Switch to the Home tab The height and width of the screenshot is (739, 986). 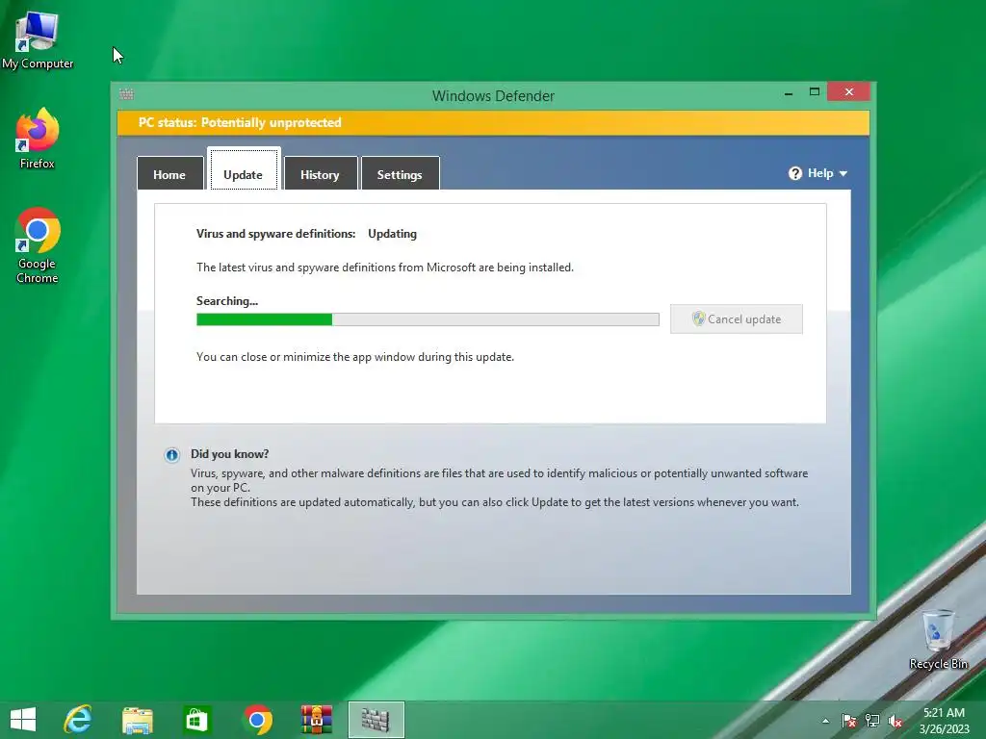[x=169, y=173]
